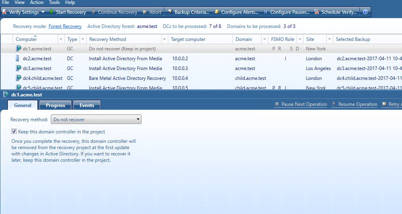Open the Action menu
Viewport: 402px width, 214px height.
37,2
